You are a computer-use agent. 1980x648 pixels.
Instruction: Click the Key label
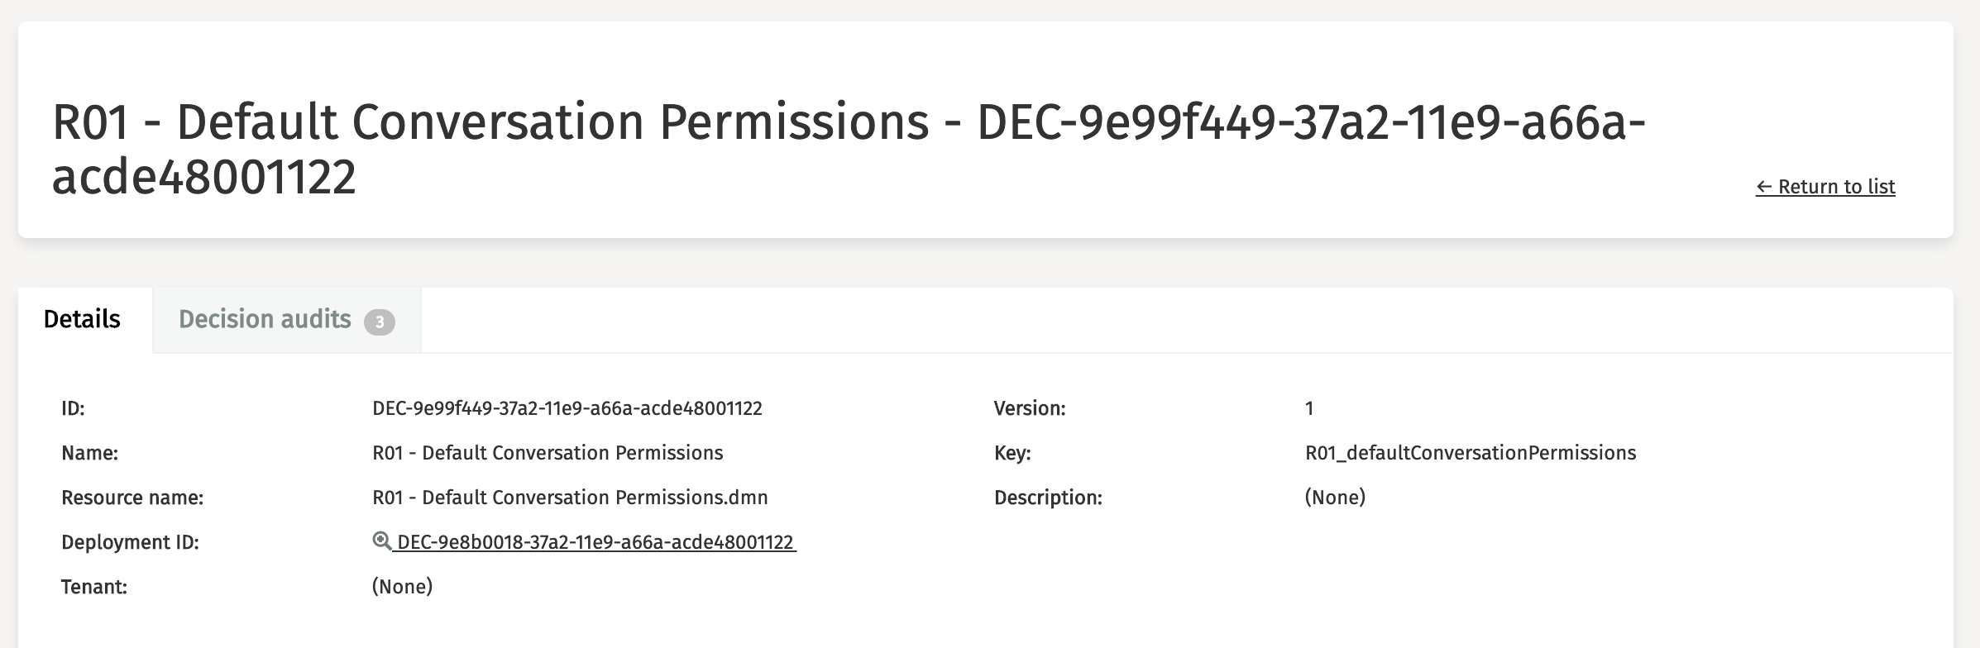point(1012,453)
